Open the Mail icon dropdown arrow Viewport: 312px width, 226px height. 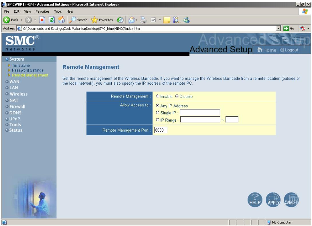[137, 20]
